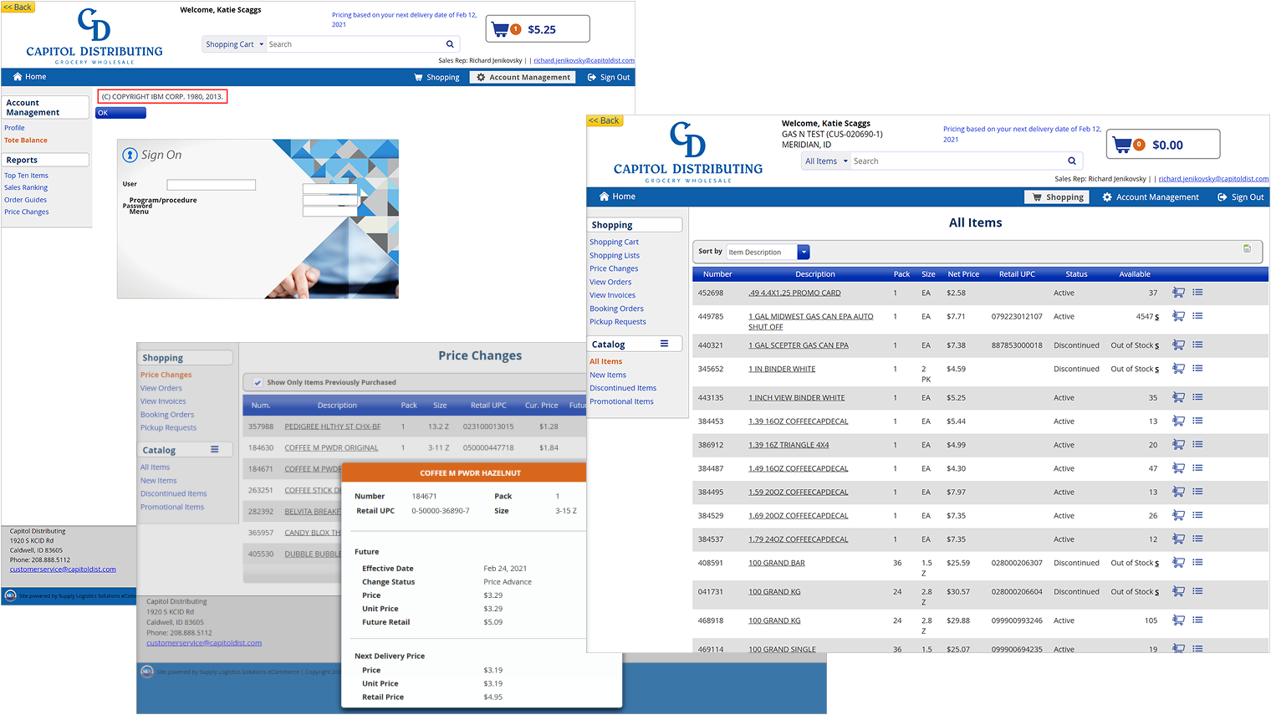Click search magnifier beside Shopping Cart search box

pyautogui.click(x=450, y=44)
